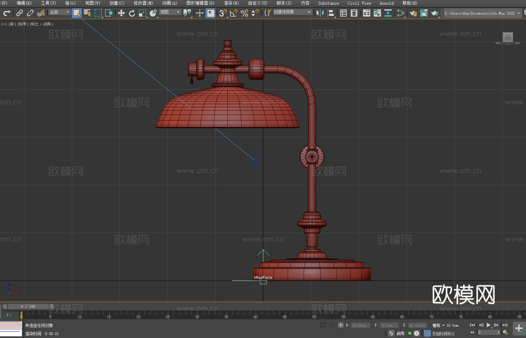The image size is (526, 338).
Task: Open Select by Name list icon
Action: pyautogui.click(x=87, y=13)
